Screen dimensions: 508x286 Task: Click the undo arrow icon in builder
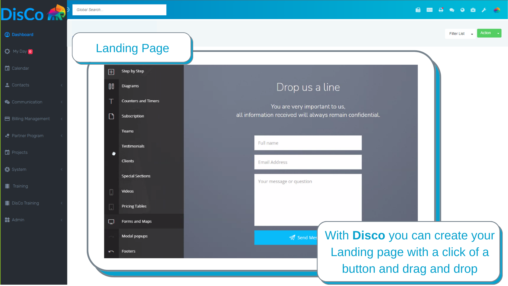click(x=111, y=252)
